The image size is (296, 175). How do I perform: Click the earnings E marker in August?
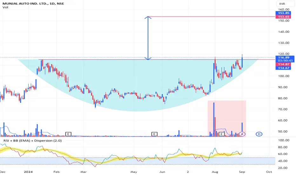(x=221, y=134)
